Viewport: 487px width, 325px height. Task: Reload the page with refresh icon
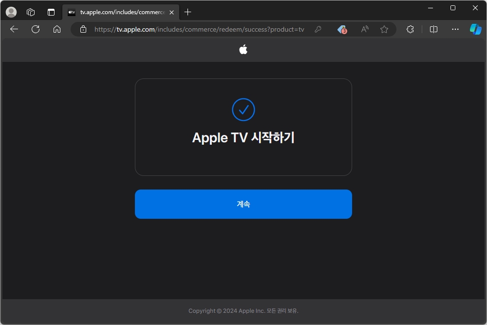pyautogui.click(x=36, y=29)
